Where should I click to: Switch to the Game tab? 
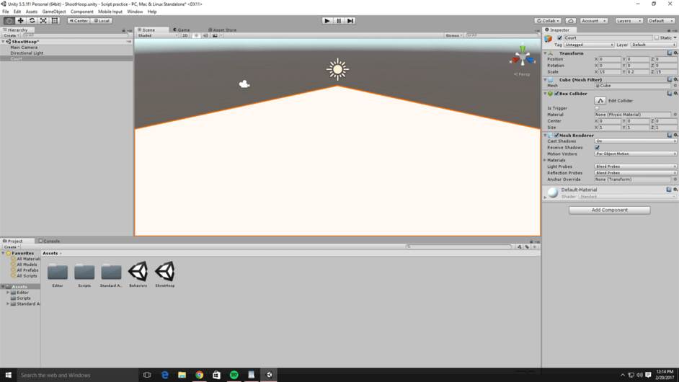pyautogui.click(x=182, y=30)
